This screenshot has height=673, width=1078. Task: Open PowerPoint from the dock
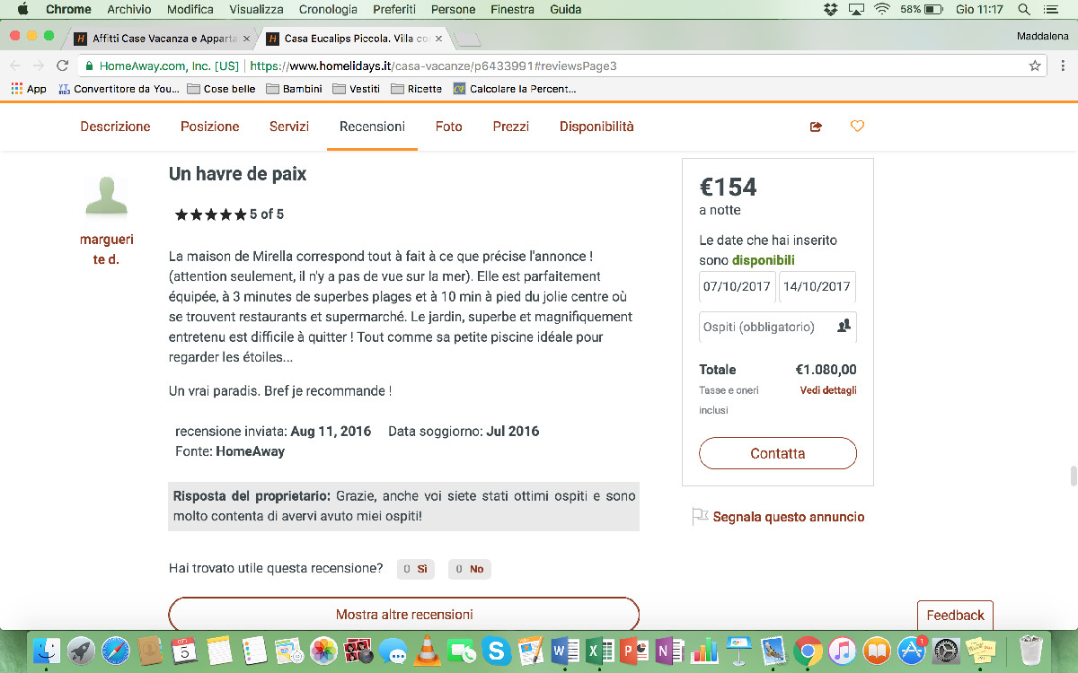pyautogui.click(x=635, y=650)
